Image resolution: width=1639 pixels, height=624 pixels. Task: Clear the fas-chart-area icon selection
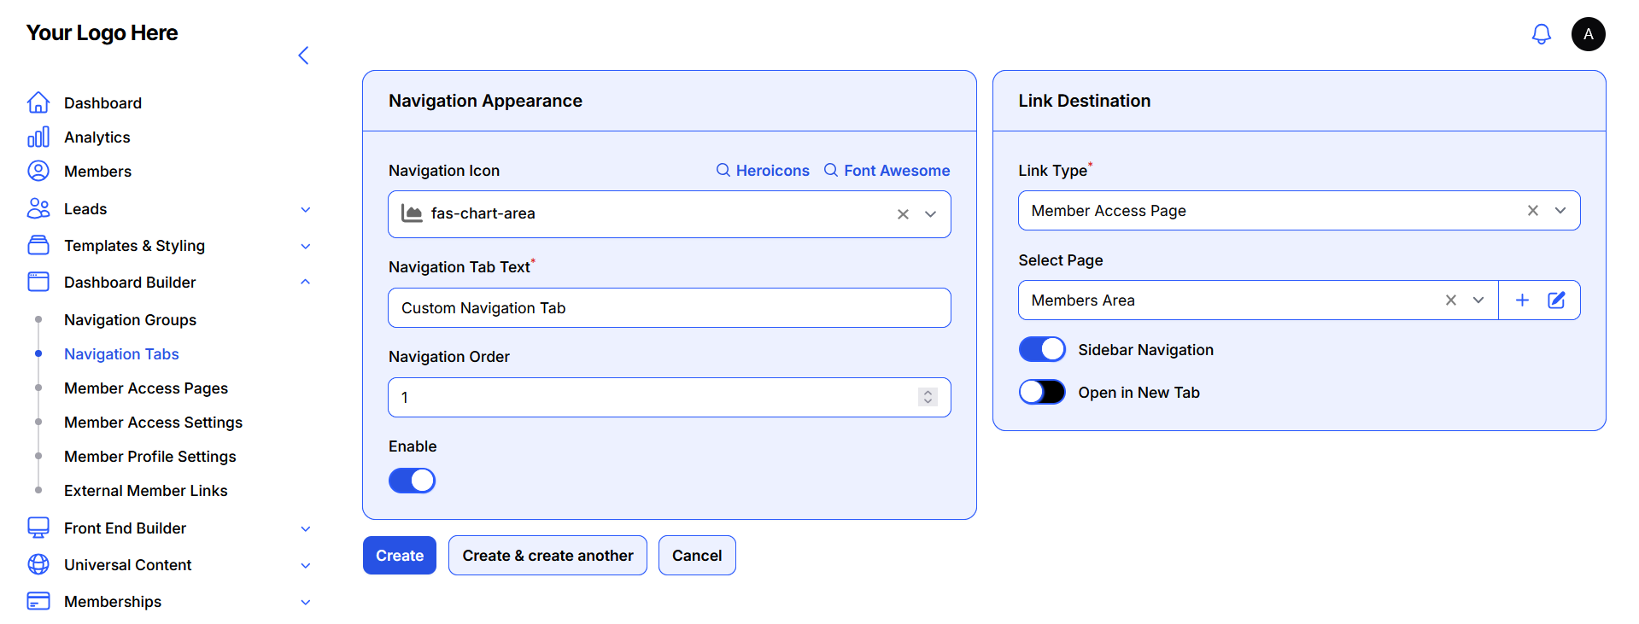pos(903,214)
